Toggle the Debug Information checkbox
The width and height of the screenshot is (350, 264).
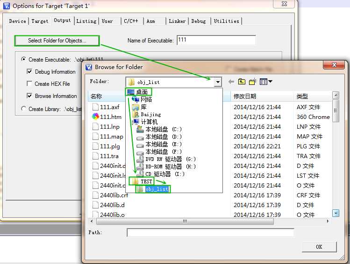pos(29,71)
